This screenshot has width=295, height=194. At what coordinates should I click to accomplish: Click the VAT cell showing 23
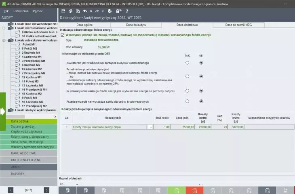point(219,127)
